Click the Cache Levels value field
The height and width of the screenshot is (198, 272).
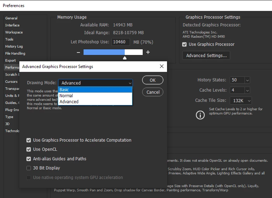click(x=237, y=90)
